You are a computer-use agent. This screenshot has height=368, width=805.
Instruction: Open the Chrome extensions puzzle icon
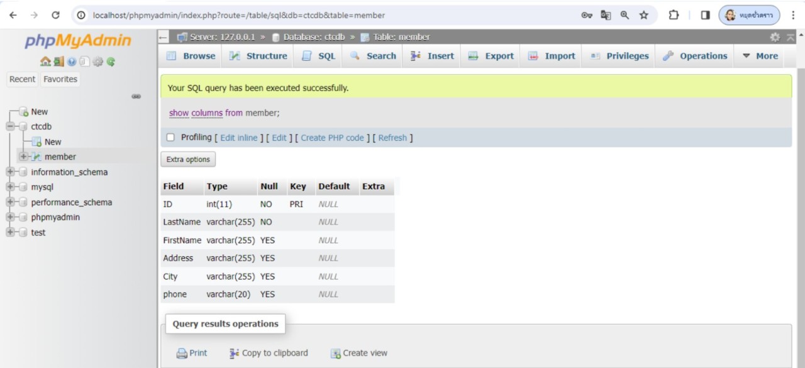[674, 15]
